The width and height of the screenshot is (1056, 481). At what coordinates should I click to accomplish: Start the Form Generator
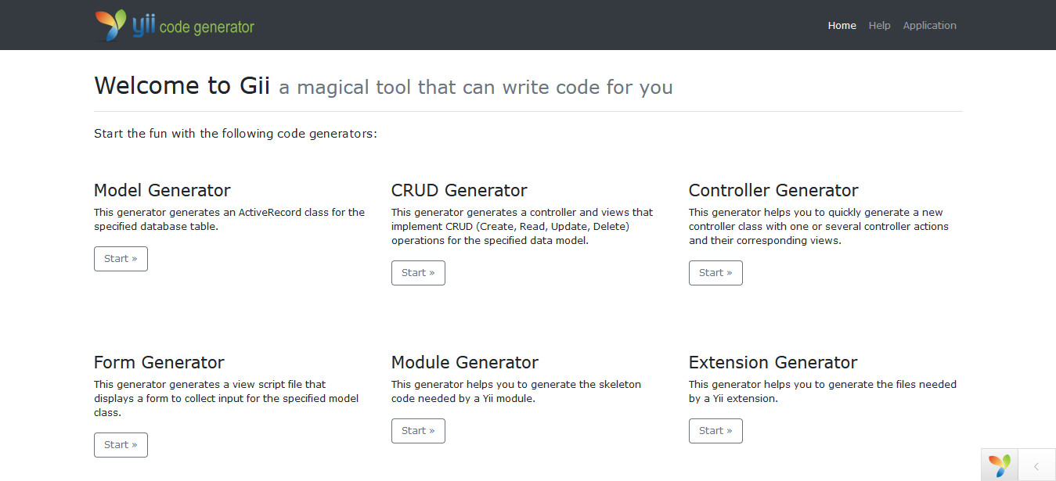pyautogui.click(x=121, y=445)
